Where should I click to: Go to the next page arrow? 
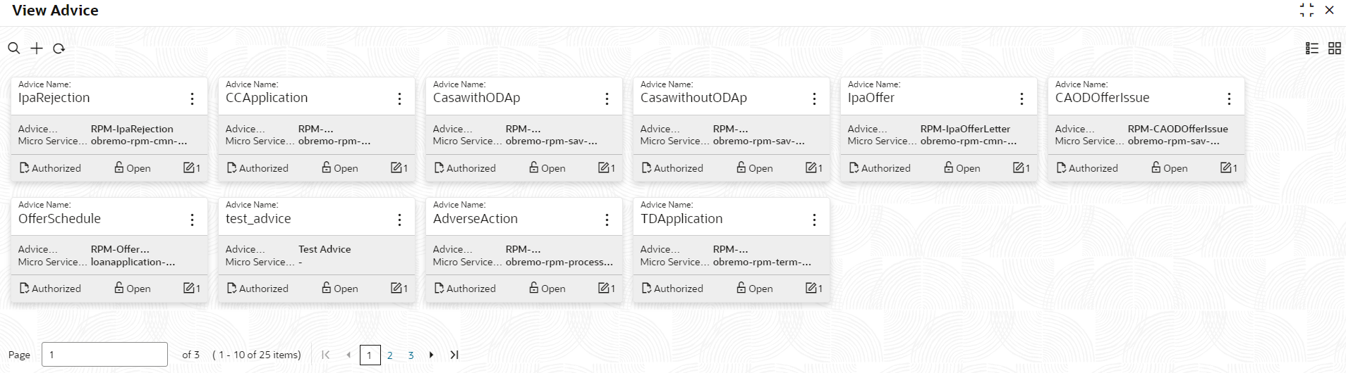click(431, 355)
